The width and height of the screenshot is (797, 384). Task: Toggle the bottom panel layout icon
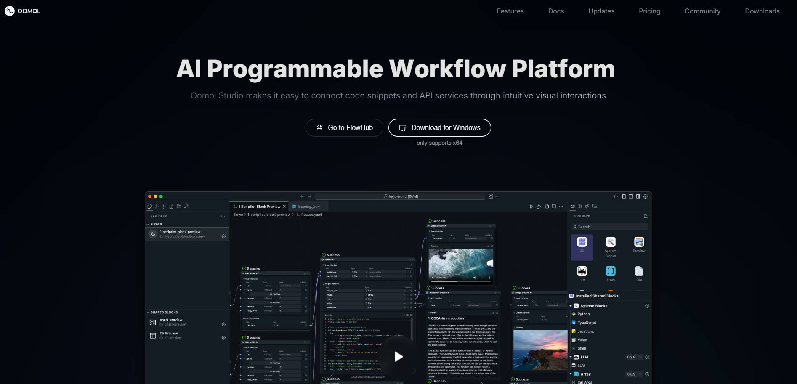point(631,196)
